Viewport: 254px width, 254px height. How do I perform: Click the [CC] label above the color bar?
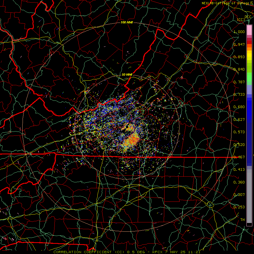(241, 19)
